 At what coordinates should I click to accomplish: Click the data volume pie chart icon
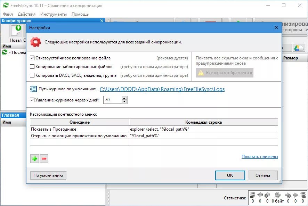point(278,195)
